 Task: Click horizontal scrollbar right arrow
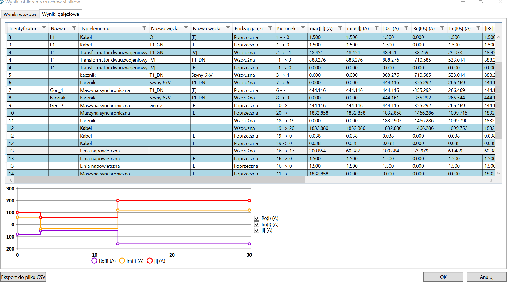pos(492,180)
